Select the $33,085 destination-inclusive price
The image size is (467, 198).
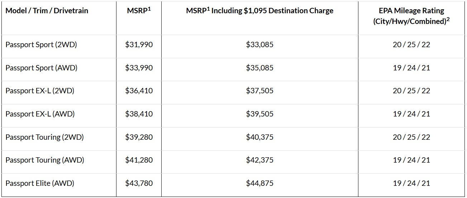[259, 45]
